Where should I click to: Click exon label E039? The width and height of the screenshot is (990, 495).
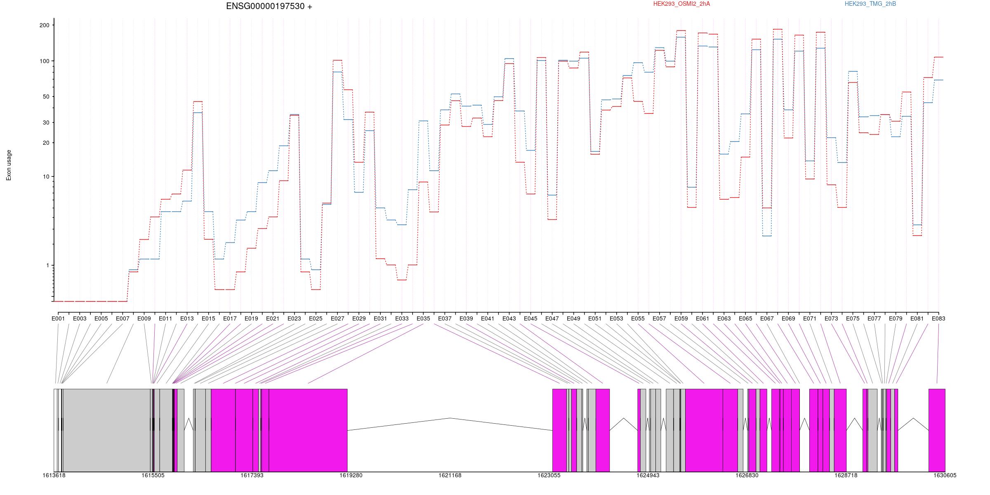pos(466,318)
